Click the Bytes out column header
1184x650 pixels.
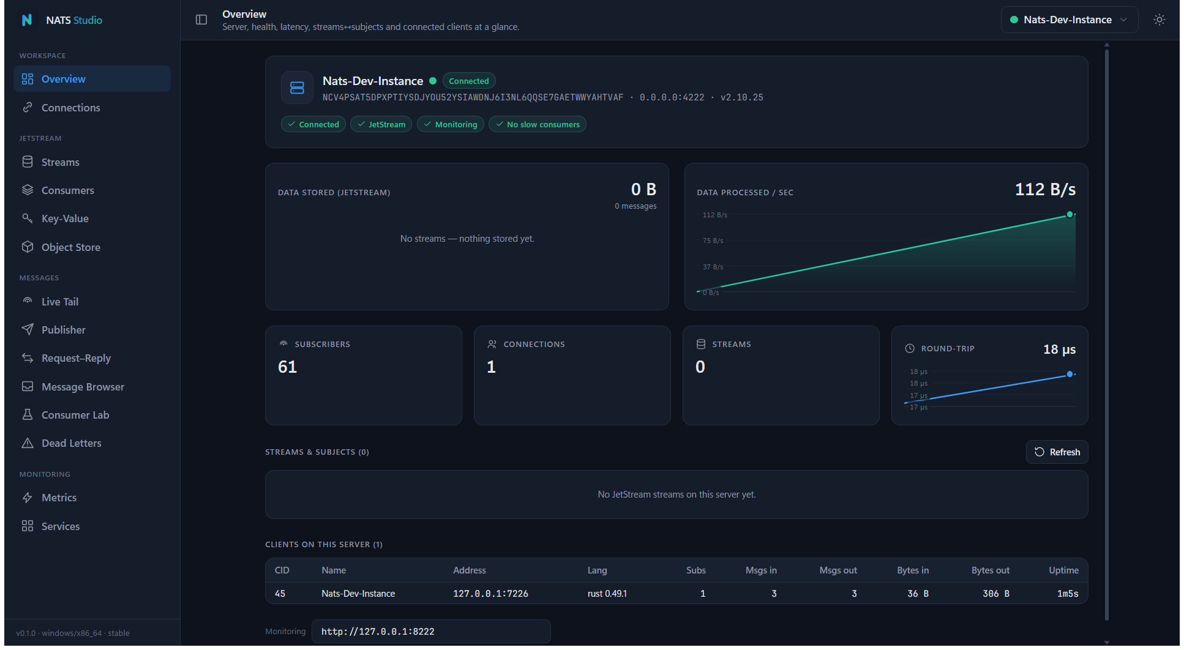point(991,570)
